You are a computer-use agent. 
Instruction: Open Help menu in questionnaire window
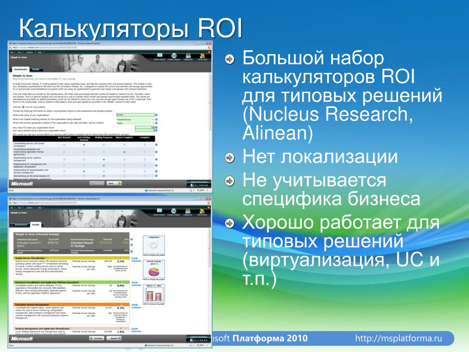40,52
